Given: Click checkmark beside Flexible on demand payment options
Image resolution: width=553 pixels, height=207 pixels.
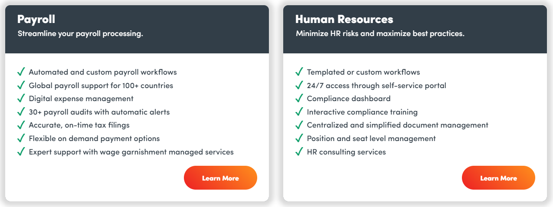Looking at the screenshot, I should (21, 138).
